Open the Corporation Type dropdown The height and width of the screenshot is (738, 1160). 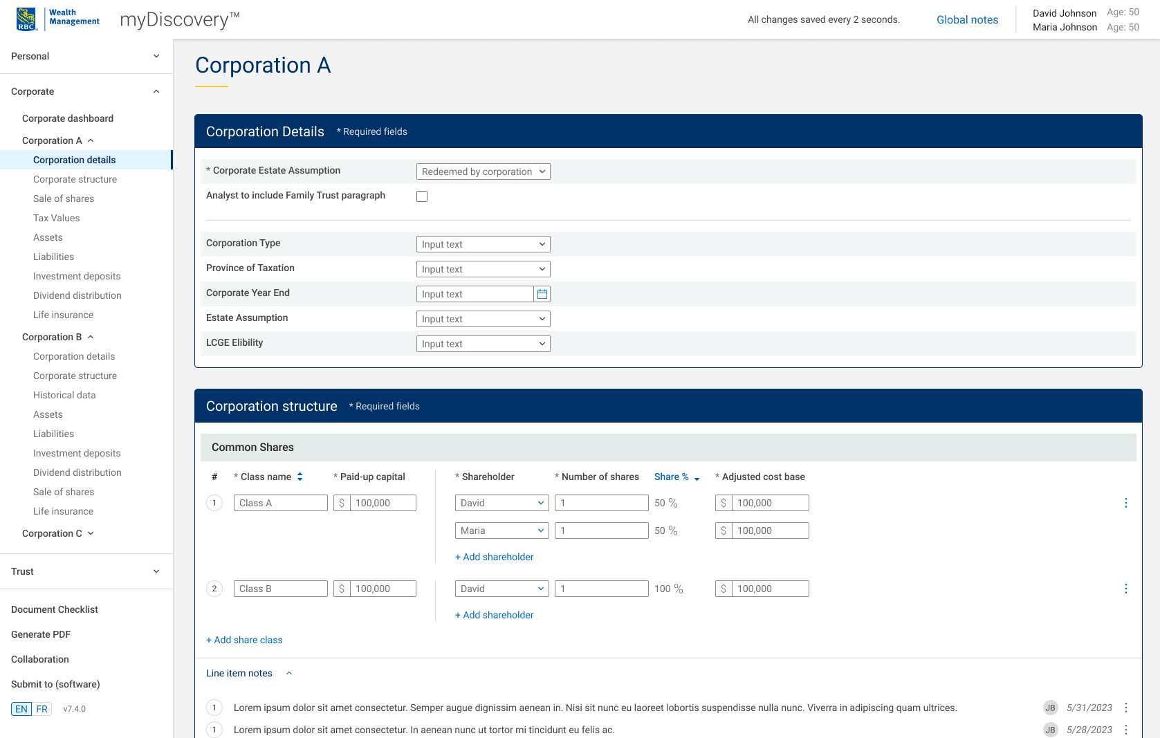pos(484,244)
